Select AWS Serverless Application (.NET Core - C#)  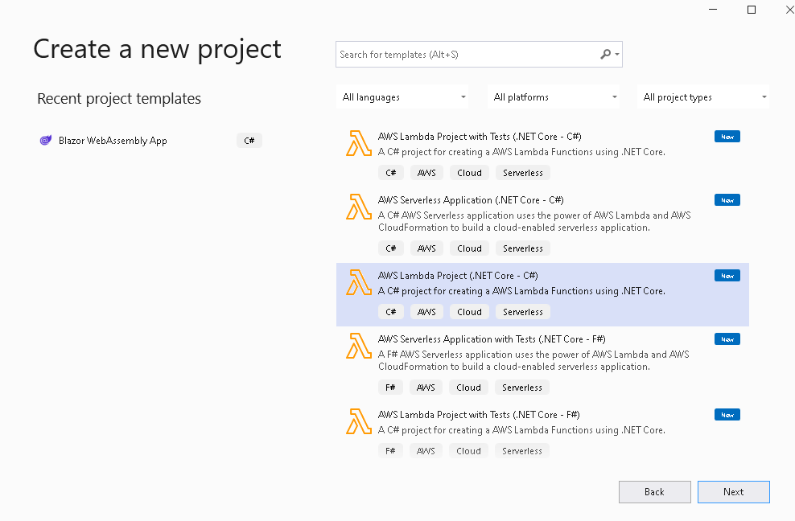(x=542, y=225)
